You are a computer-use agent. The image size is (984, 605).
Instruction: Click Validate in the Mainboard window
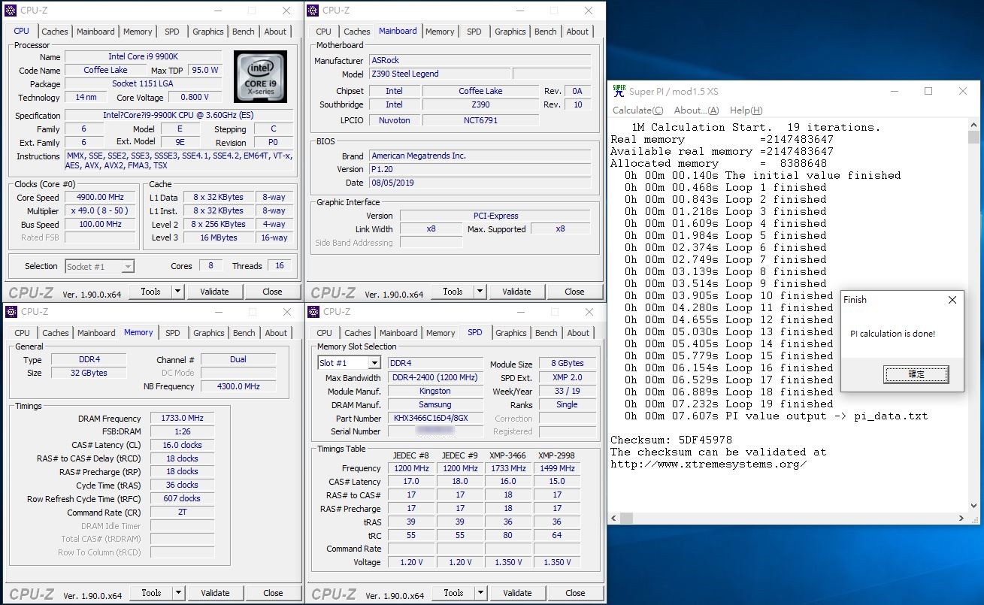516,292
